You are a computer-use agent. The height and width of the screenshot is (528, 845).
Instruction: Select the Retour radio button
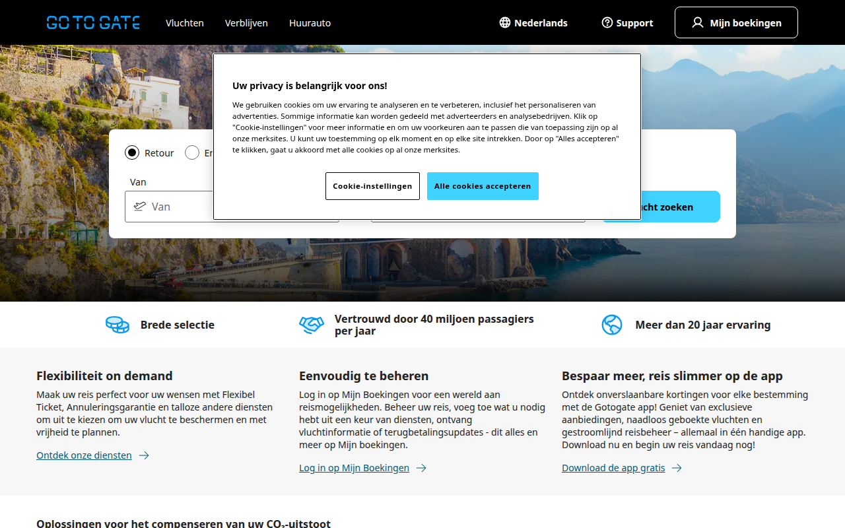pos(132,152)
